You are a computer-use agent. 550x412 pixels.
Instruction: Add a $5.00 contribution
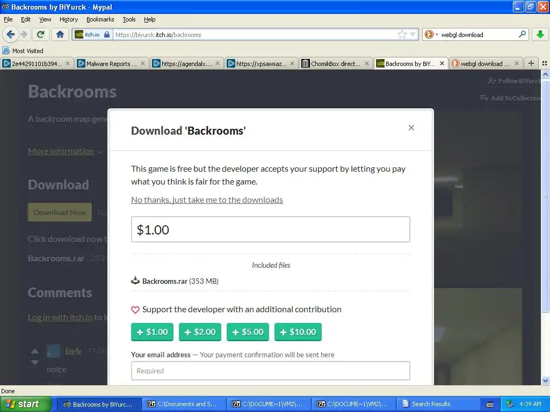pos(248,332)
